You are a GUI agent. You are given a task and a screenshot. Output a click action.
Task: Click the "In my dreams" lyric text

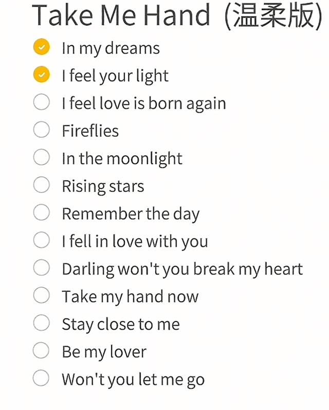click(111, 48)
